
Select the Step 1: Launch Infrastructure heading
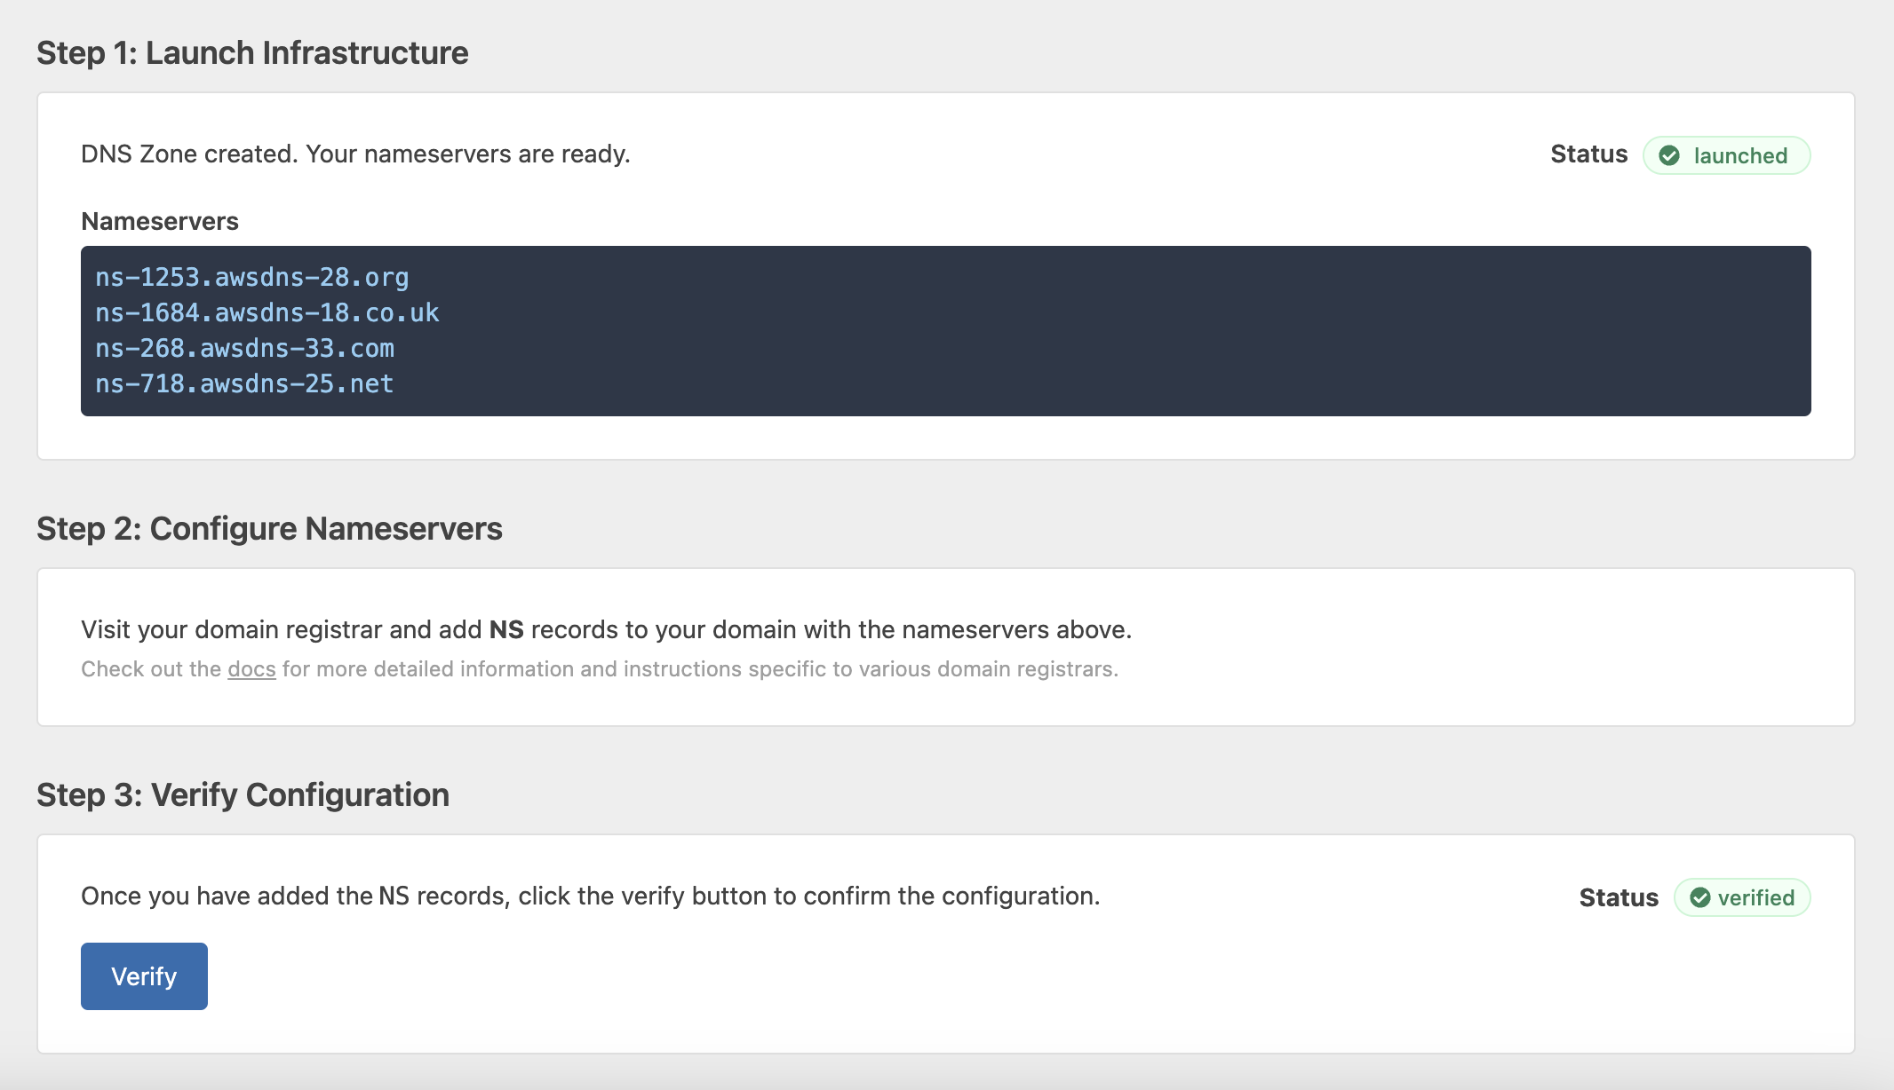tap(251, 52)
